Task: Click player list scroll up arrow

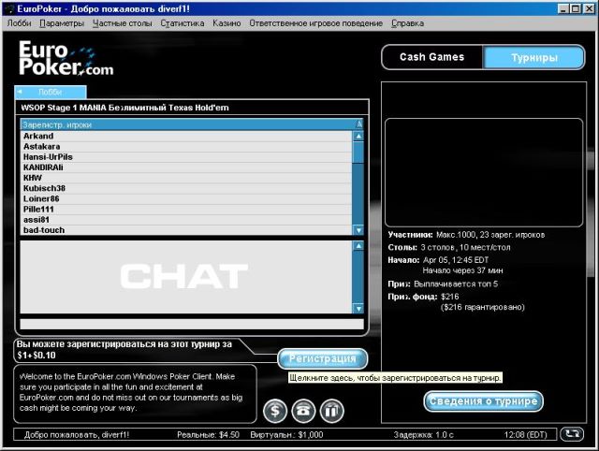Action: point(358,136)
